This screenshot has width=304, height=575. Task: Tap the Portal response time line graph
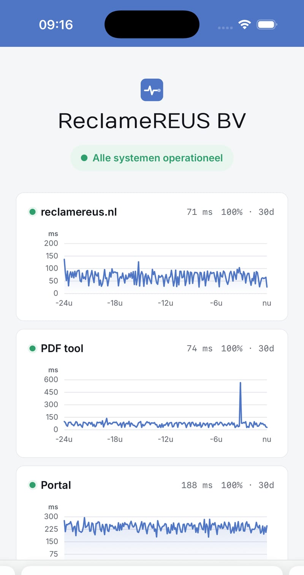tap(166, 527)
